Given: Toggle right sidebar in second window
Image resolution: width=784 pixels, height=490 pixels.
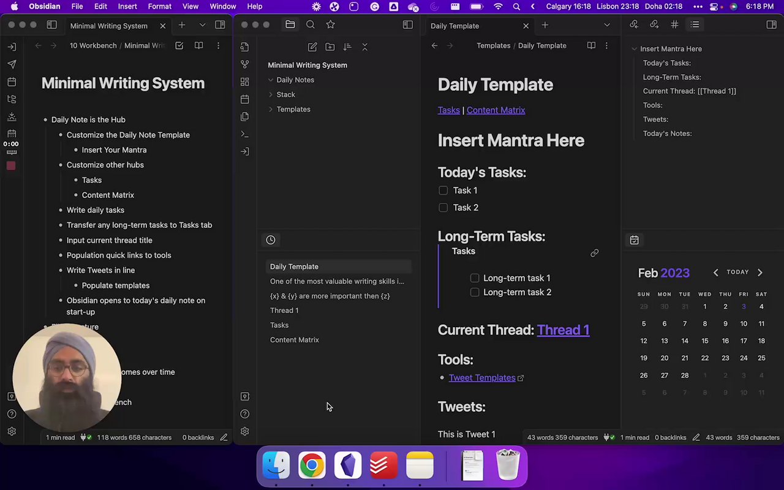Looking at the screenshot, I should coord(771,24).
